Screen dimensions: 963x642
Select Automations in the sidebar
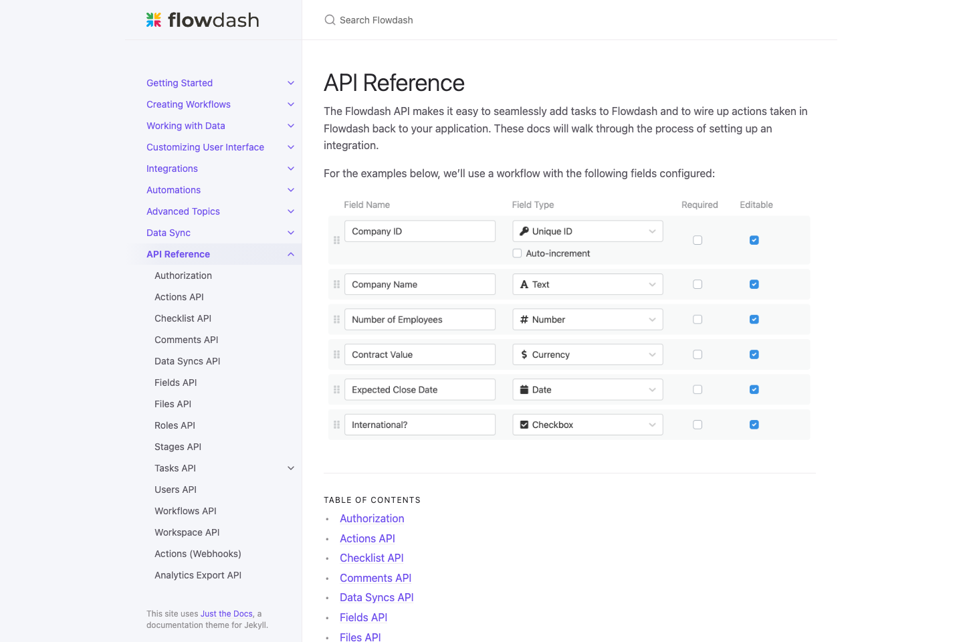(x=173, y=190)
